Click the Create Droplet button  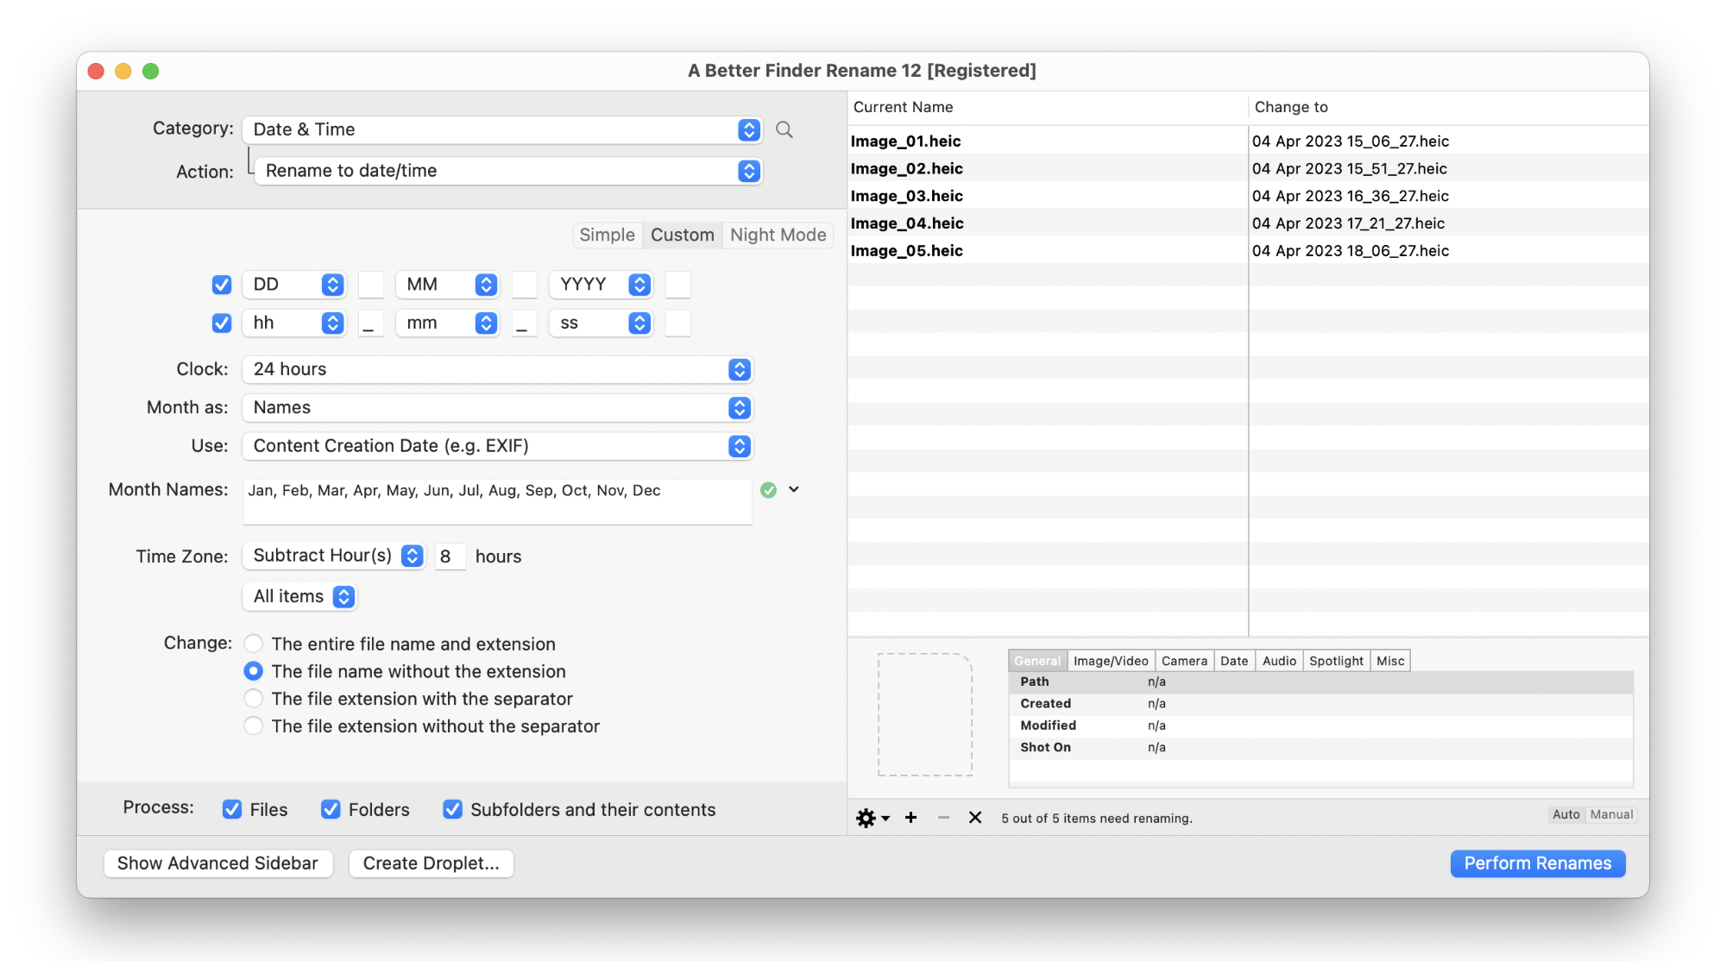click(x=431, y=864)
